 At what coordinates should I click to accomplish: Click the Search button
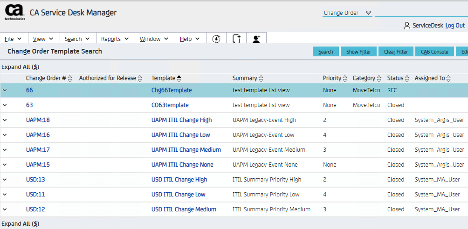coord(326,52)
